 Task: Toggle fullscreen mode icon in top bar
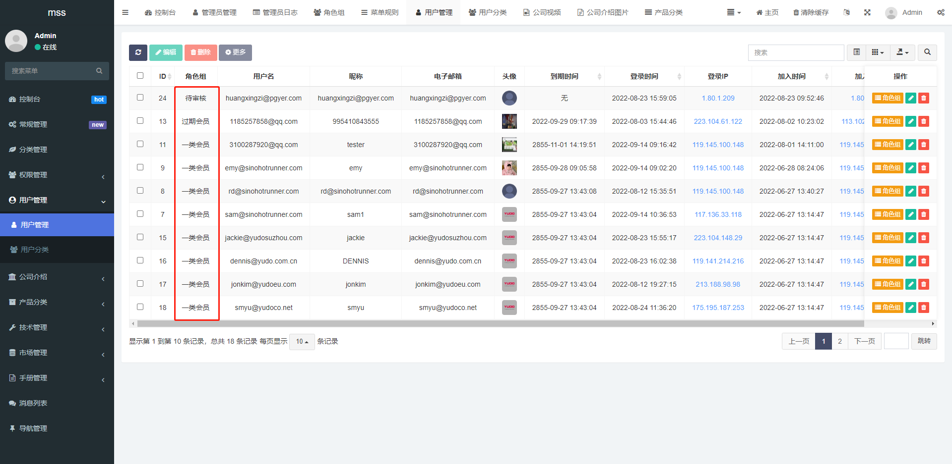[x=867, y=12]
